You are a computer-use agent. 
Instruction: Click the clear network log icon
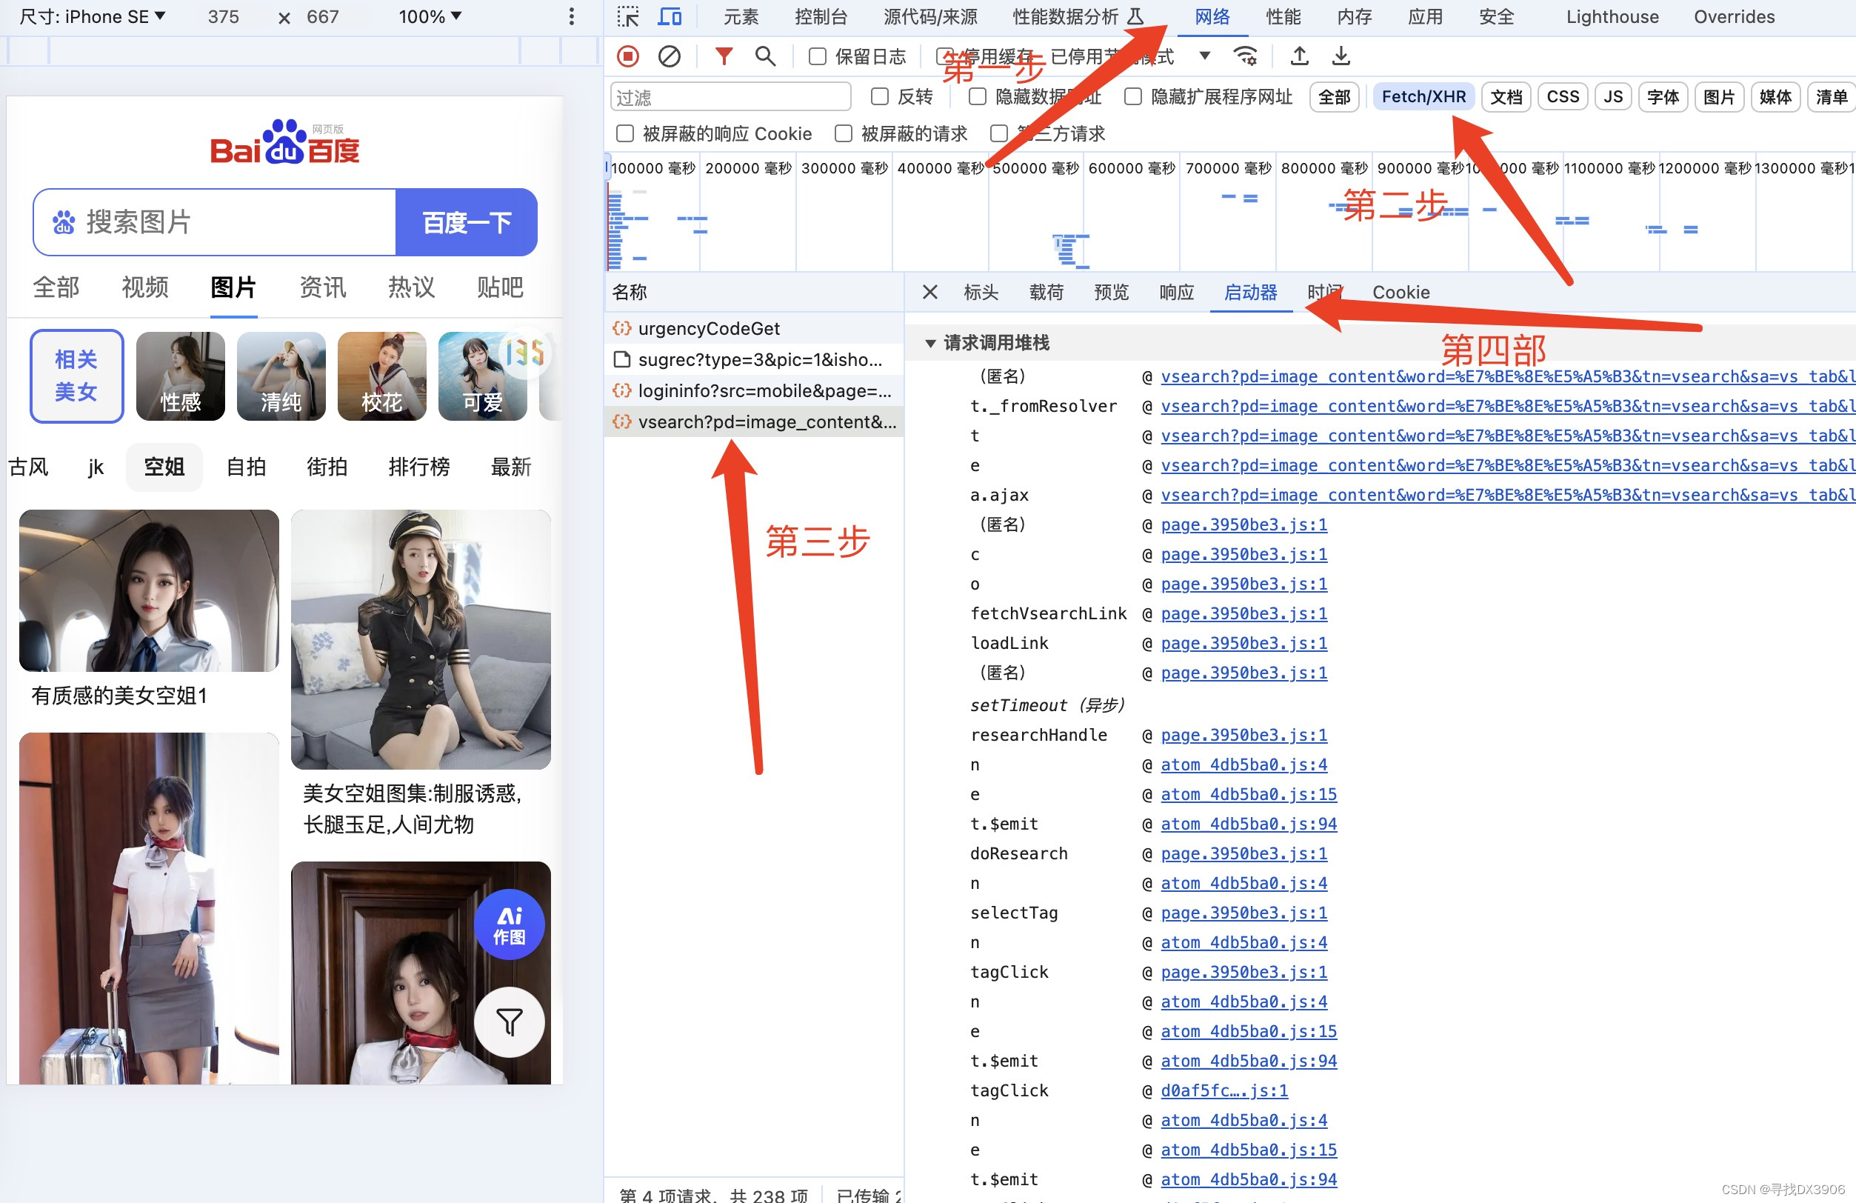click(x=669, y=56)
